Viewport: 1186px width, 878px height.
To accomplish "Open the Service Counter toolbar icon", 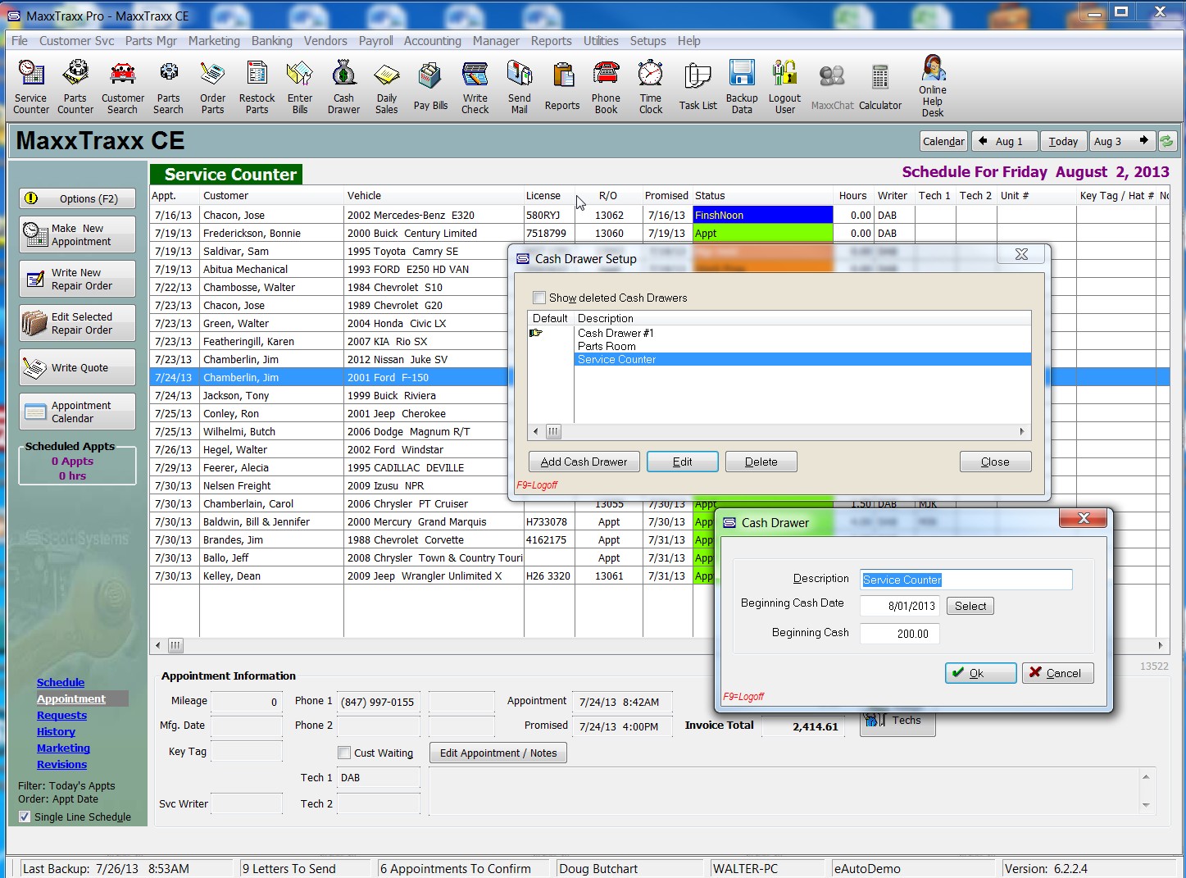I will coord(31,86).
